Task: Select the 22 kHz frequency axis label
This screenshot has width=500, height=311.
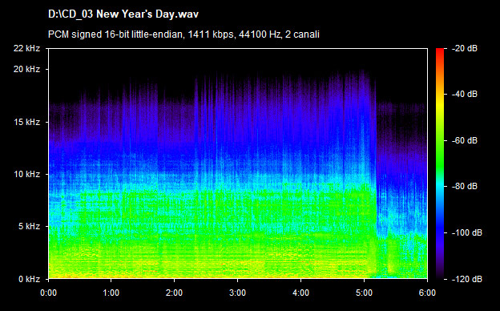Action: (x=26, y=48)
